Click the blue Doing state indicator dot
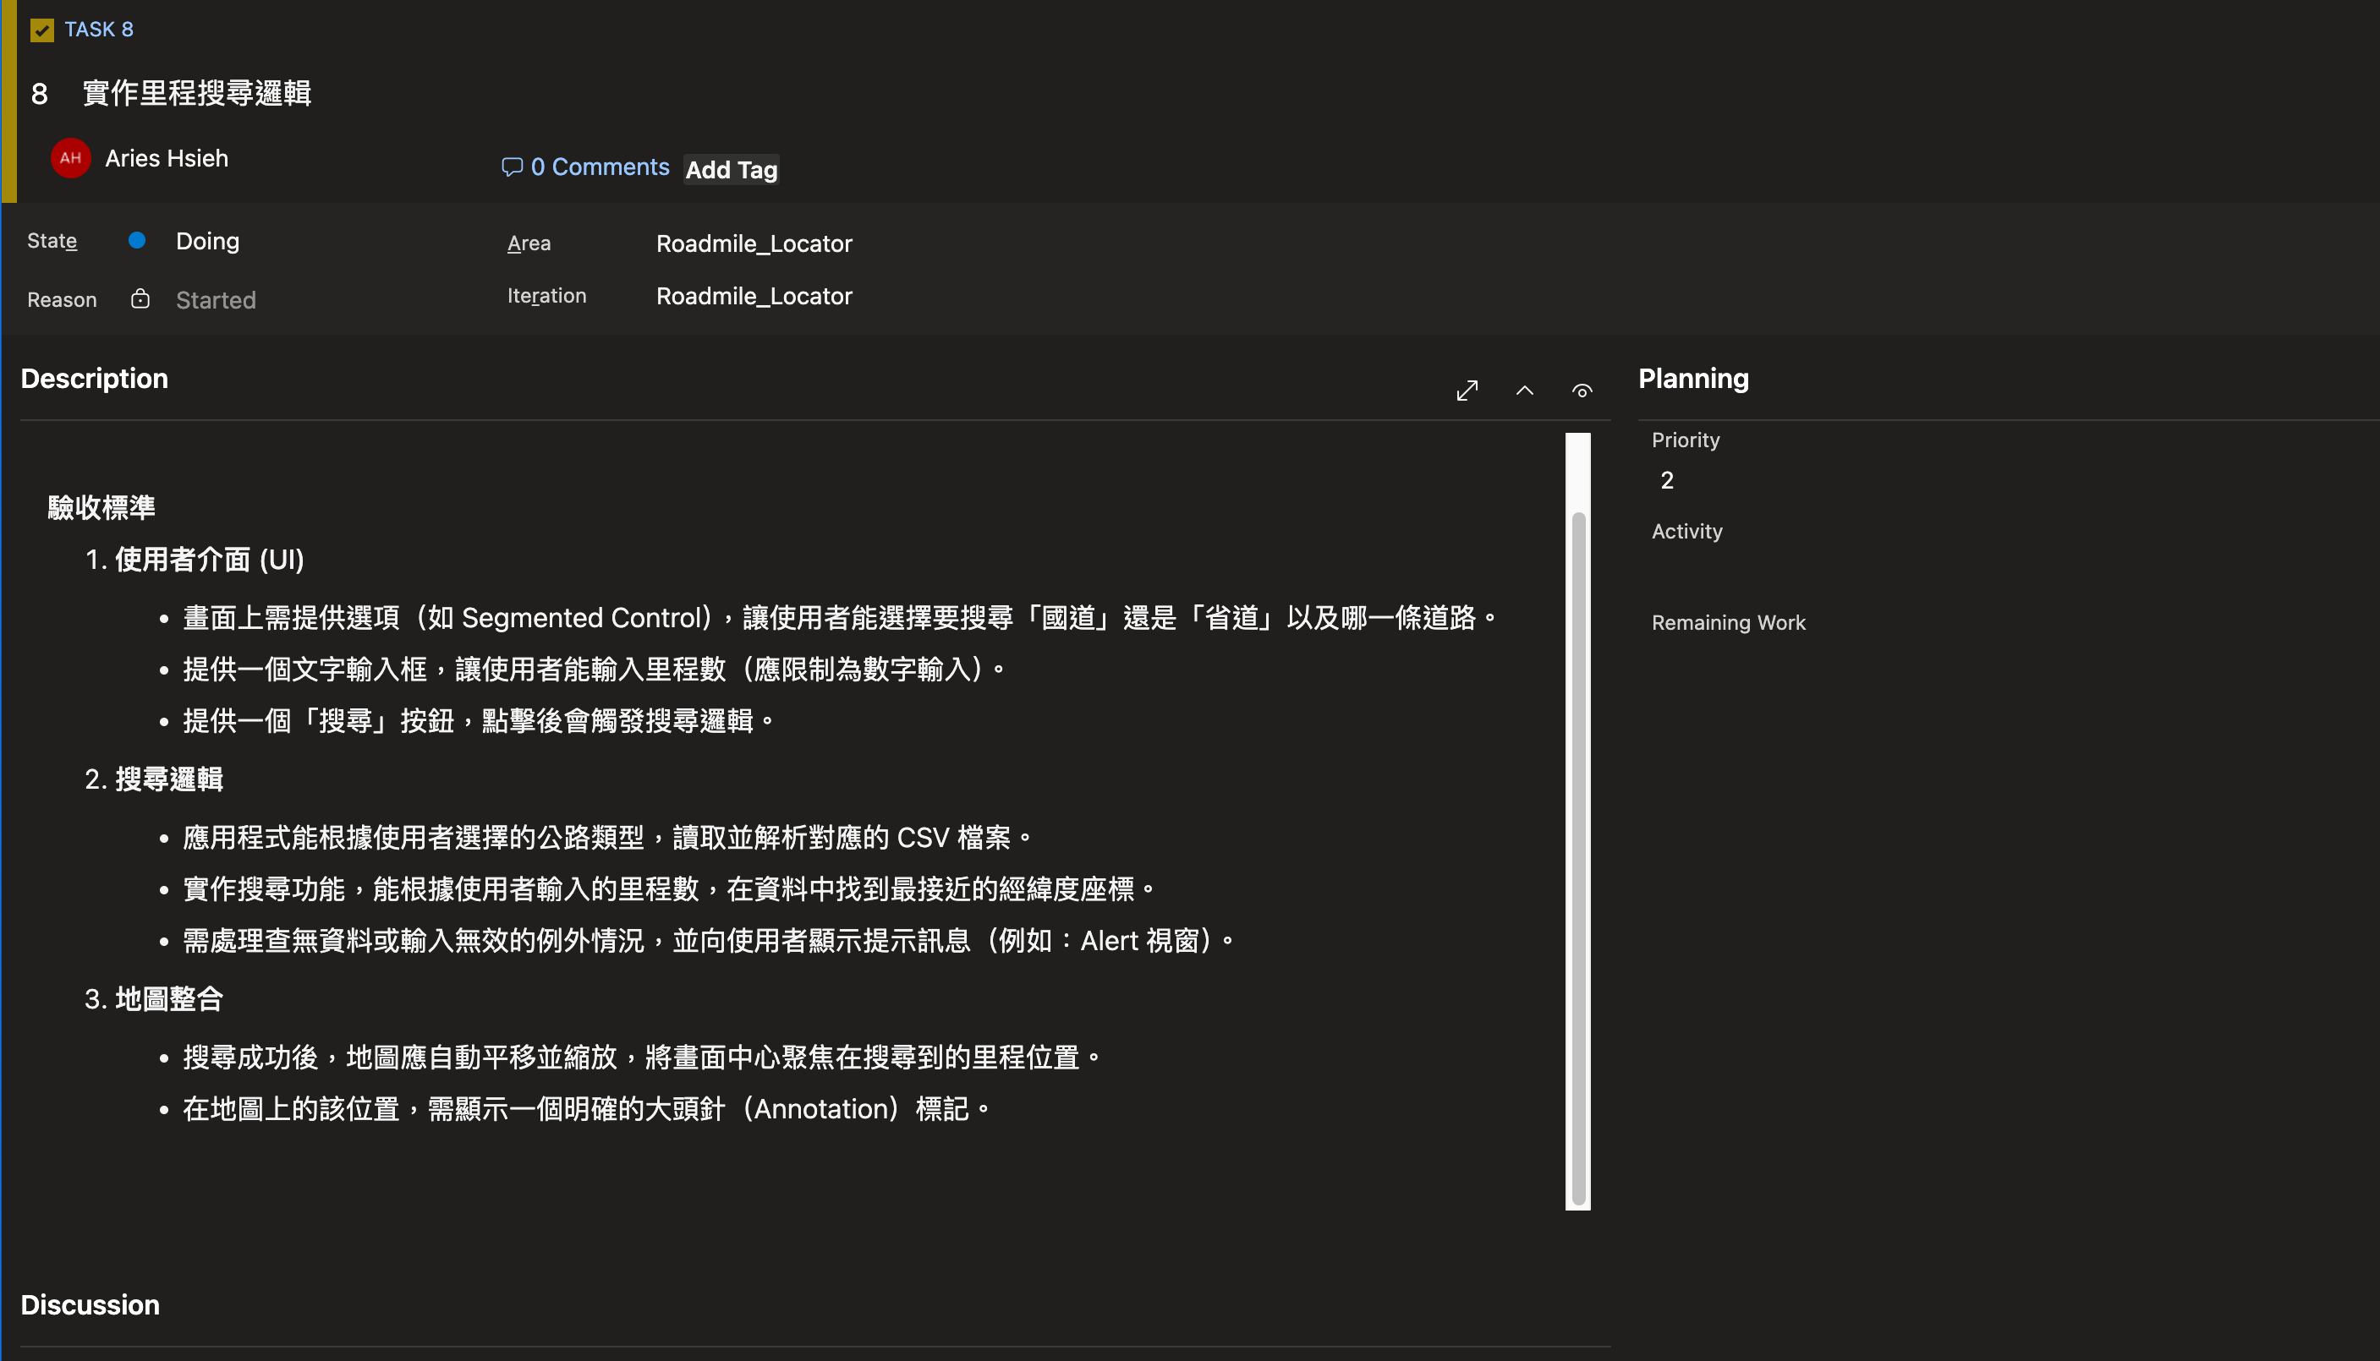2380x1361 pixels. tap(136, 240)
